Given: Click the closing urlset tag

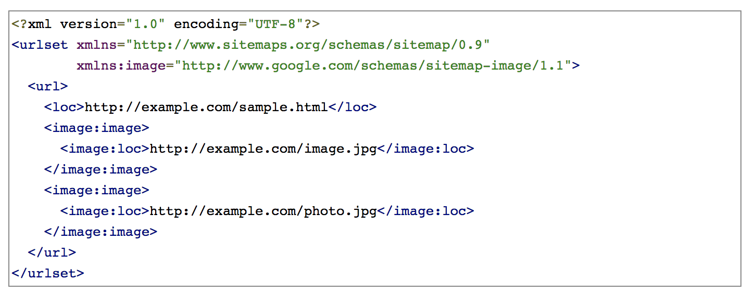Looking at the screenshot, I should tap(48, 273).
